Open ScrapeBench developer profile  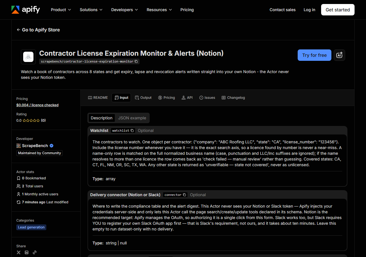35,146
